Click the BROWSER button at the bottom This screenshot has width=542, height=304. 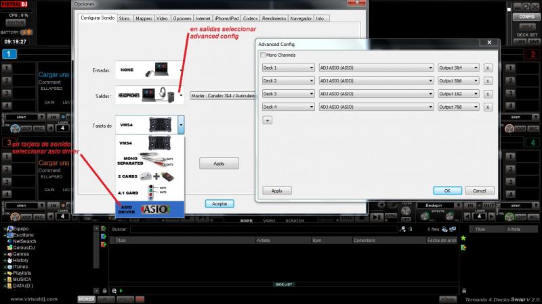(87, 299)
